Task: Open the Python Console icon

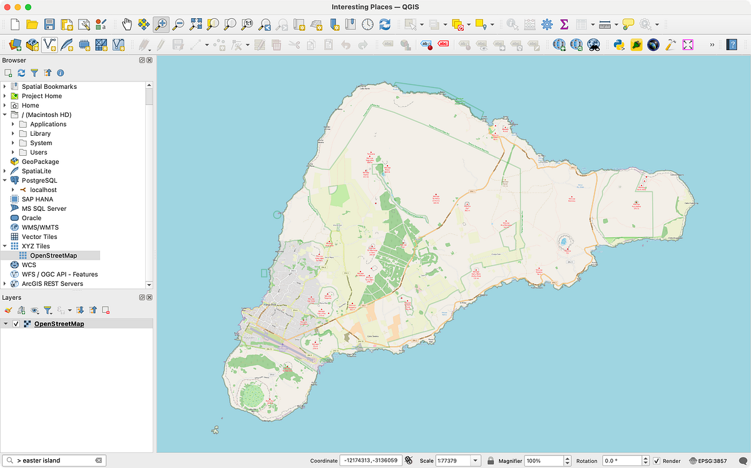Action: tap(619, 44)
